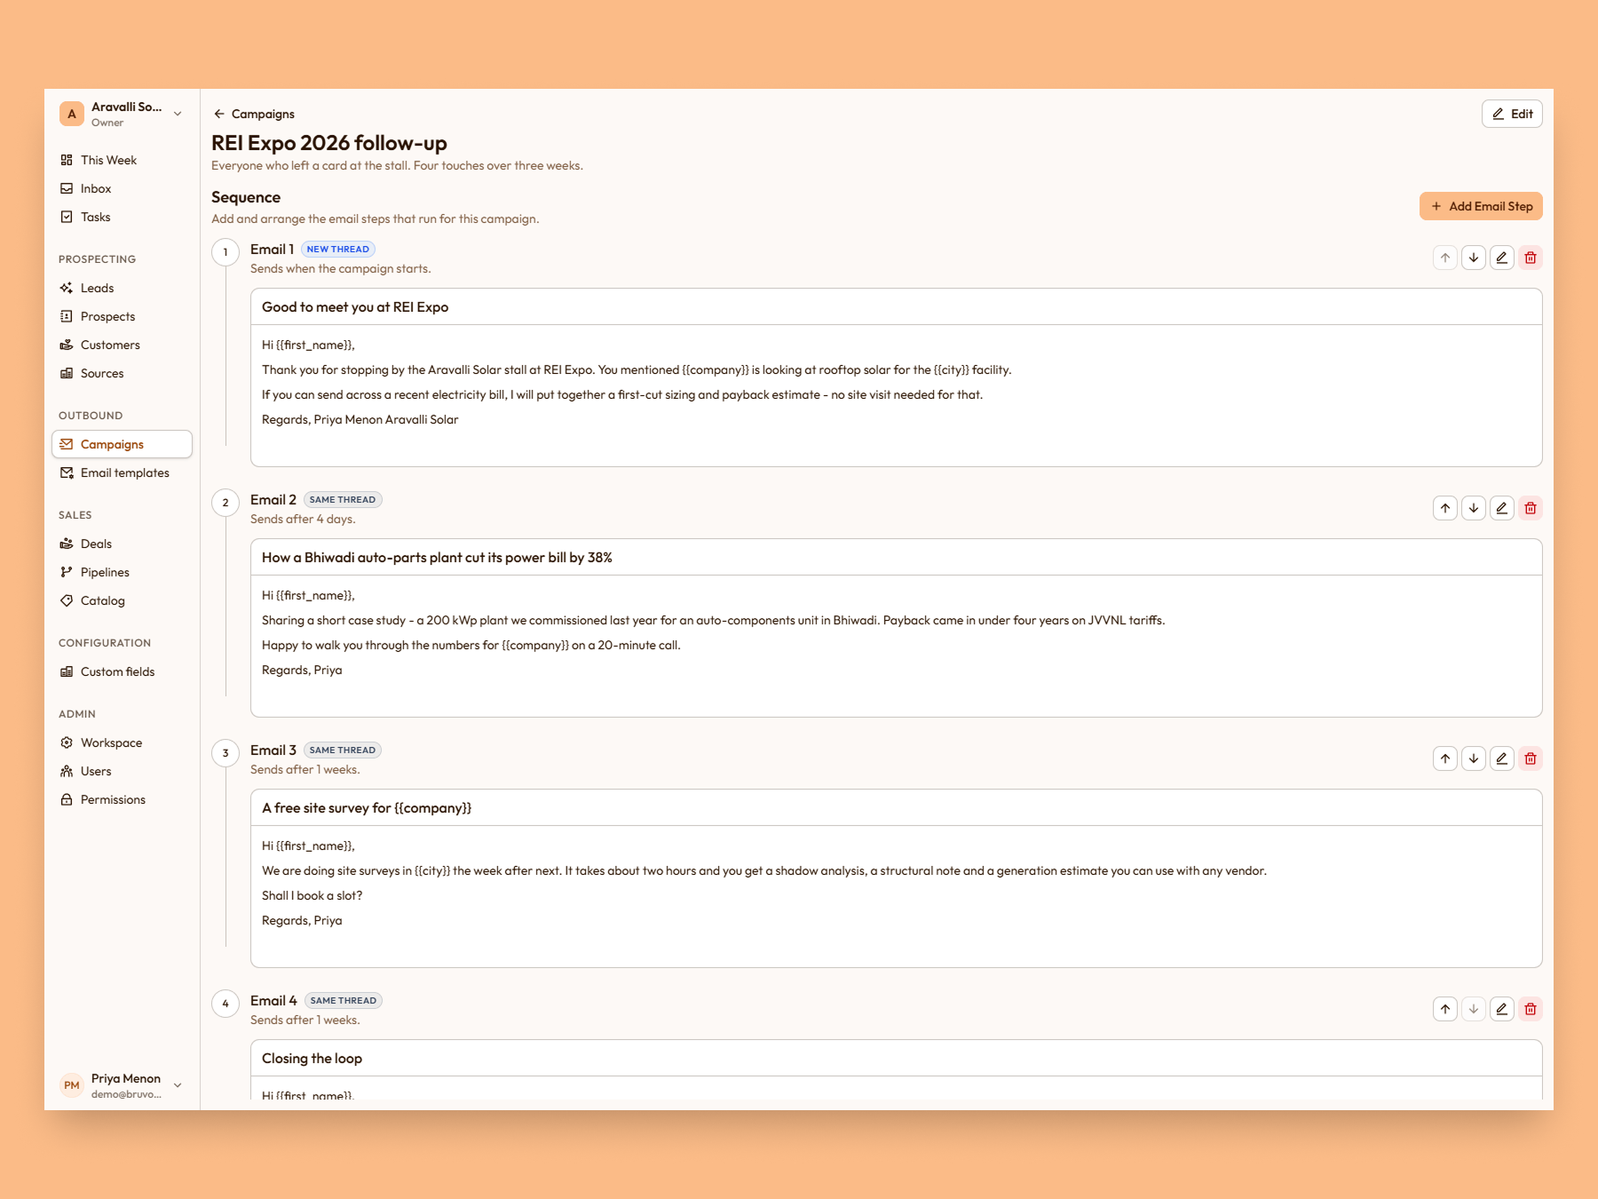Open Custom fields configuration

pyautogui.click(x=123, y=671)
